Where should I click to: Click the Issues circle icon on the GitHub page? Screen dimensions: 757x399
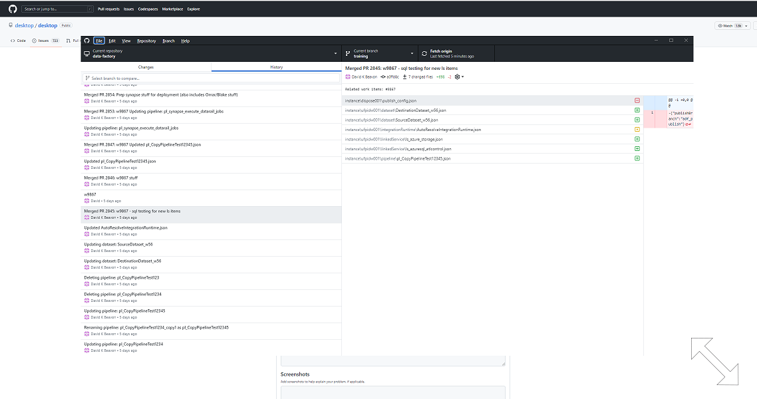(x=35, y=41)
